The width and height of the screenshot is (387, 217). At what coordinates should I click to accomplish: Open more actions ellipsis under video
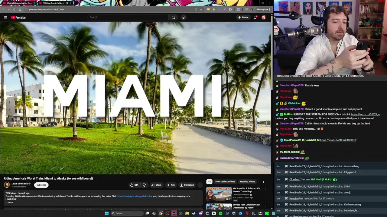tap(200, 185)
